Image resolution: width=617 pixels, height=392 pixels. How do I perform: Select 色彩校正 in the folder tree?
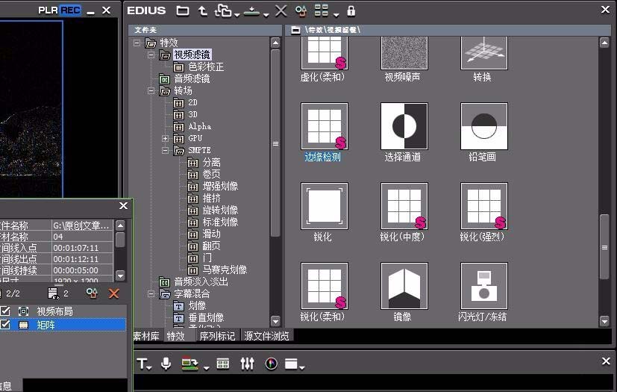point(206,67)
